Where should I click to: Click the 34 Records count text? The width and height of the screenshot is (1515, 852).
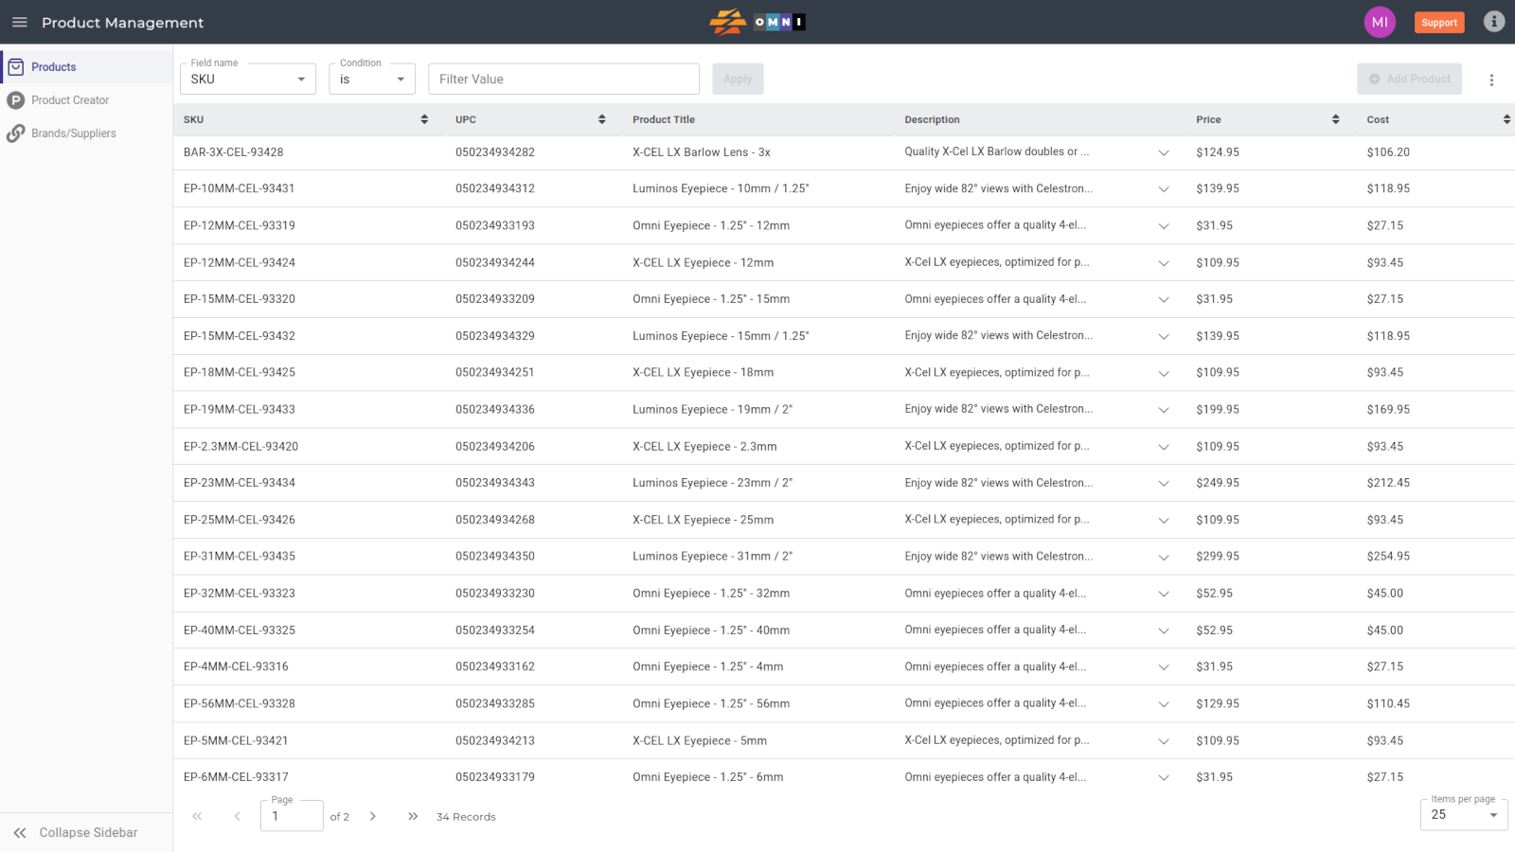pos(466,817)
